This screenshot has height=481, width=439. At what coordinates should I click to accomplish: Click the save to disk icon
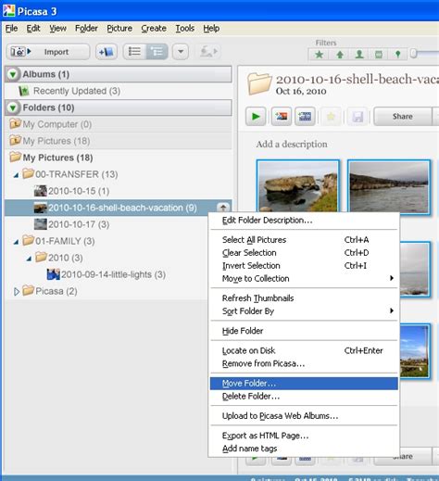pos(357,117)
